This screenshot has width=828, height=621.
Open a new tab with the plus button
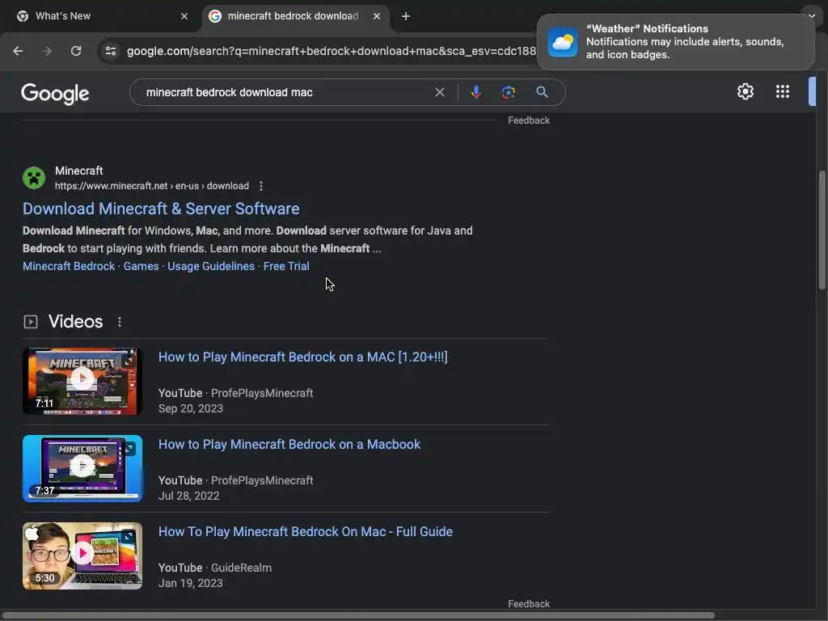point(406,16)
